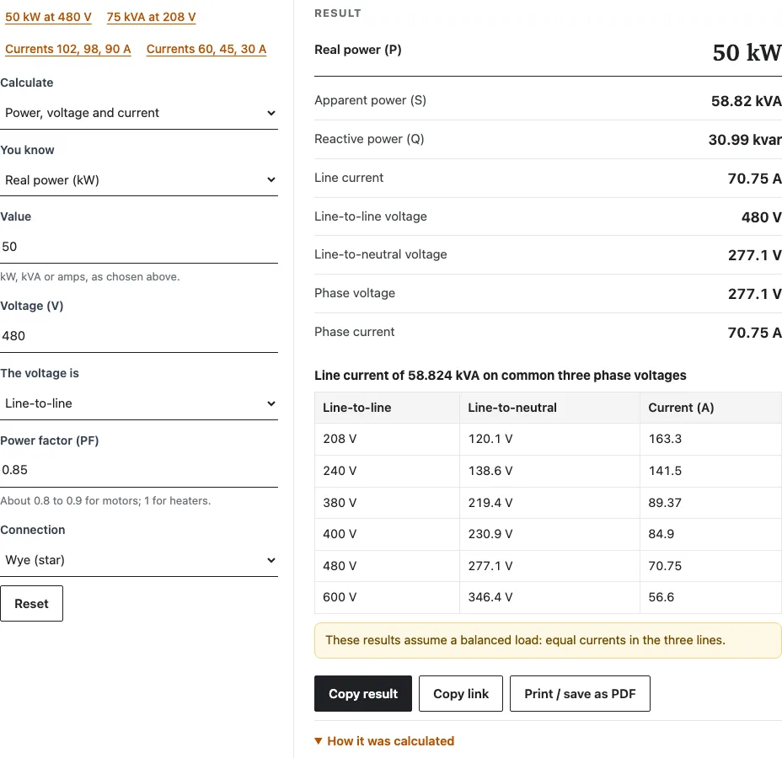Click the Phase voltage 277.1 V value
Image resolution: width=782 pixels, height=758 pixels.
point(754,294)
